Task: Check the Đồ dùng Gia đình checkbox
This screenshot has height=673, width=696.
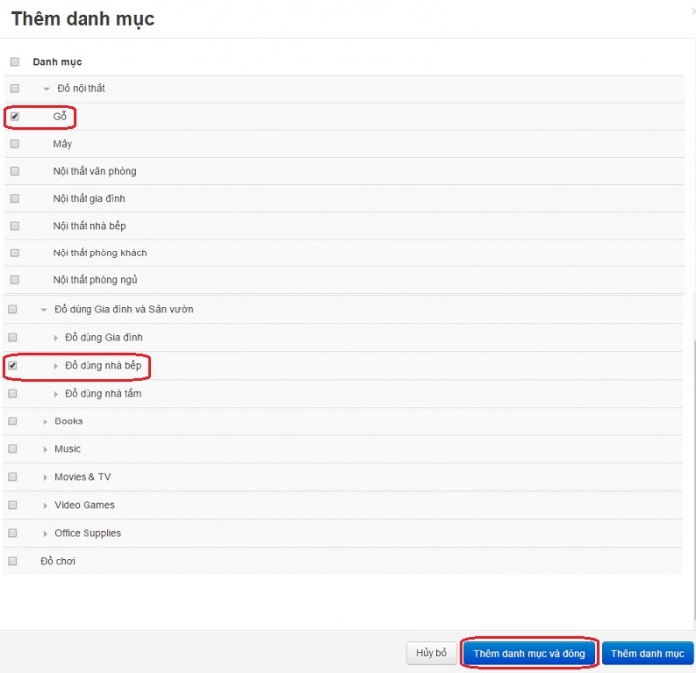Action: point(12,337)
